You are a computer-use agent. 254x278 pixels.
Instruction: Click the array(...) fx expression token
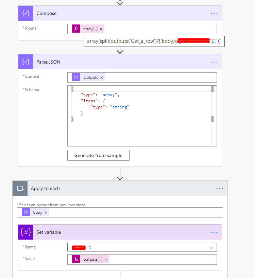[90, 29]
